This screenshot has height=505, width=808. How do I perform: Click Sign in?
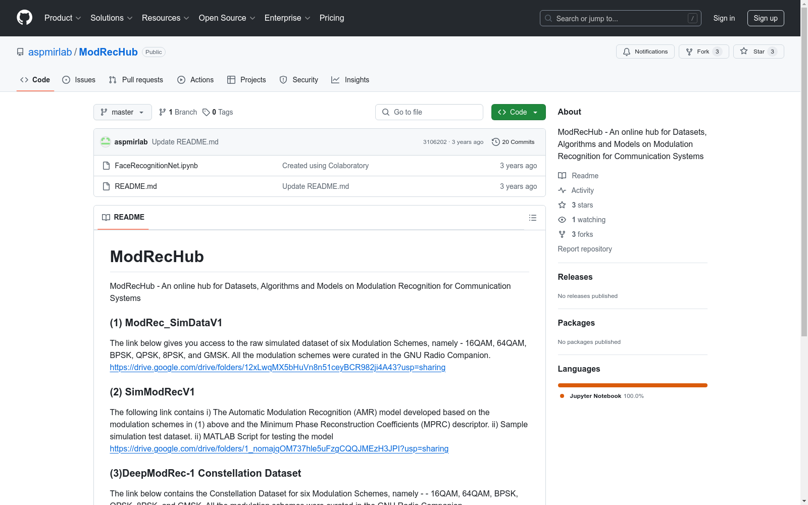click(x=724, y=18)
